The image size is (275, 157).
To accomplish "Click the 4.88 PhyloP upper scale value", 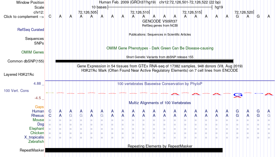I will tap(37, 84).
